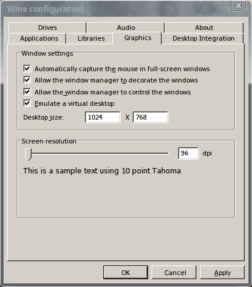Click the desktop width field showing 1024
The image size is (252, 287).
point(103,117)
